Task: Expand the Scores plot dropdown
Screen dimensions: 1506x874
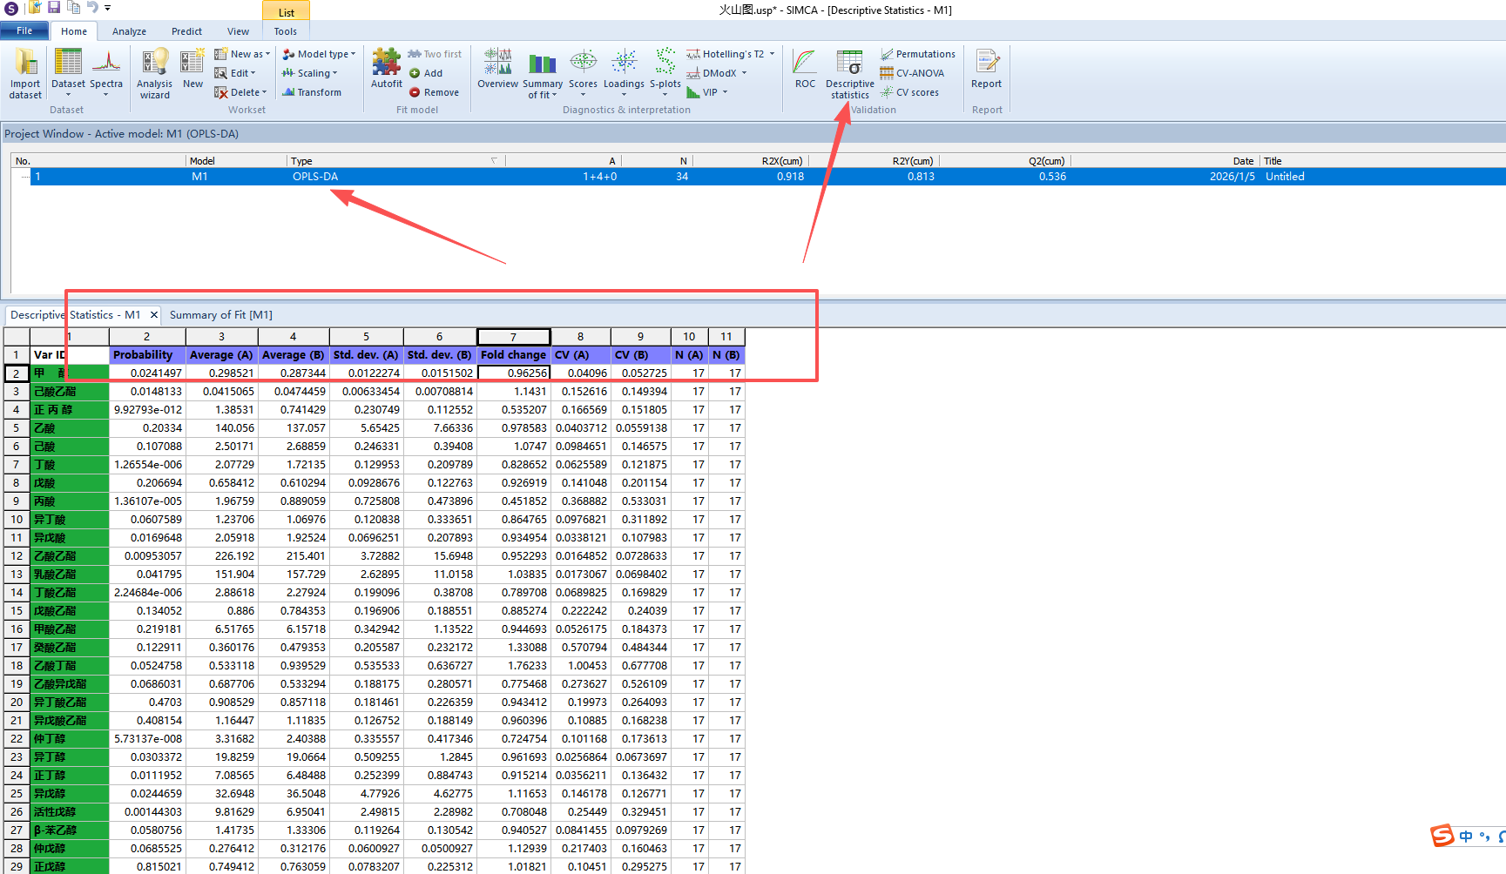Action: pyautogui.click(x=583, y=95)
